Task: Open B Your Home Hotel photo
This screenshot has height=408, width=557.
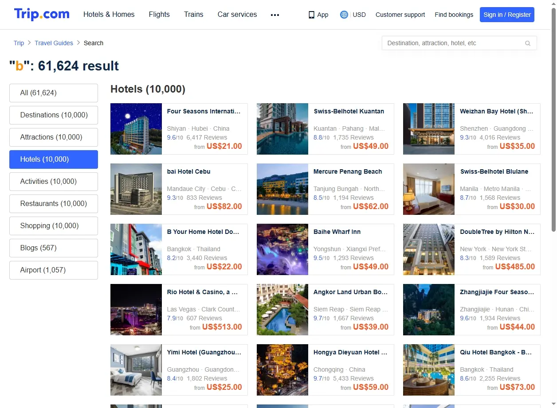Action: pyautogui.click(x=136, y=249)
